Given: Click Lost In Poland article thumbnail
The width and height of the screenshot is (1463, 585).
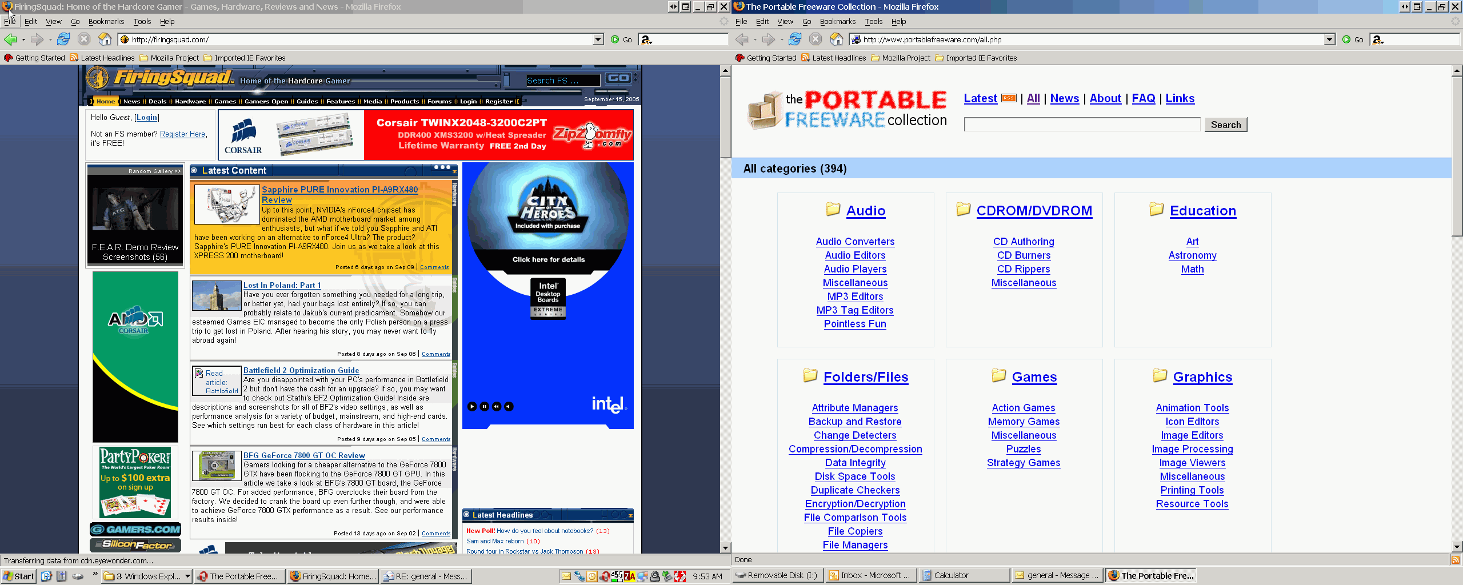Looking at the screenshot, I should 217,295.
